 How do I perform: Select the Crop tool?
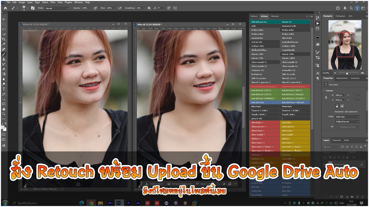point(4,39)
